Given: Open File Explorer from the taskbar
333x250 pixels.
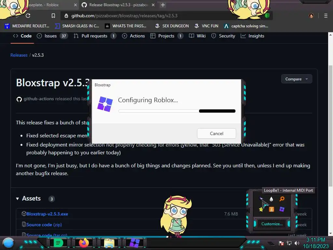Looking at the screenshot, I should [109, 243].
